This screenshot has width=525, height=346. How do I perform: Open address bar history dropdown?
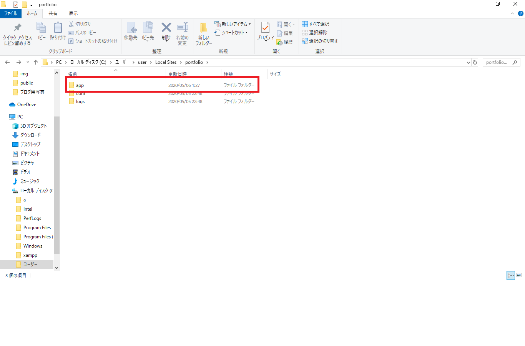tap(468, 62)
